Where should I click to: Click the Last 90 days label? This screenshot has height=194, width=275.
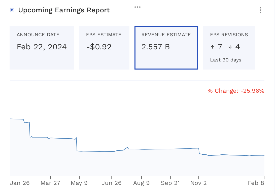[225, 60]
